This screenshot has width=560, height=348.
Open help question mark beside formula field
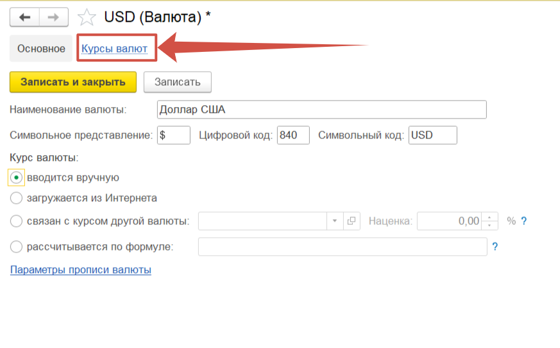tap(495, 247)
